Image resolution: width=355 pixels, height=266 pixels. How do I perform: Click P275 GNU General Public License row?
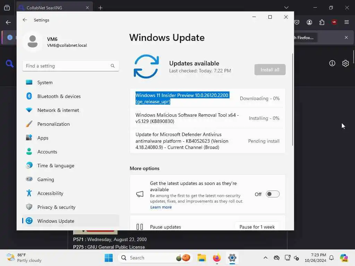click(x=109, y=247)
